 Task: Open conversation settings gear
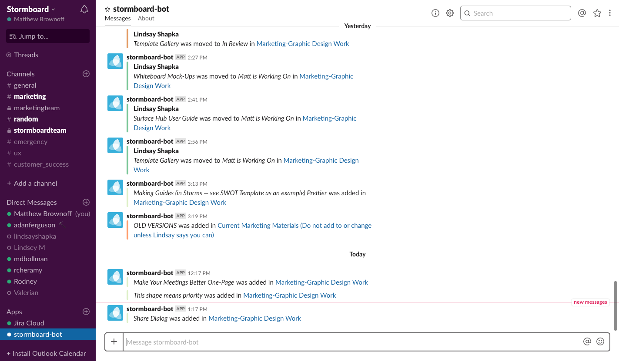coord(450,13)
